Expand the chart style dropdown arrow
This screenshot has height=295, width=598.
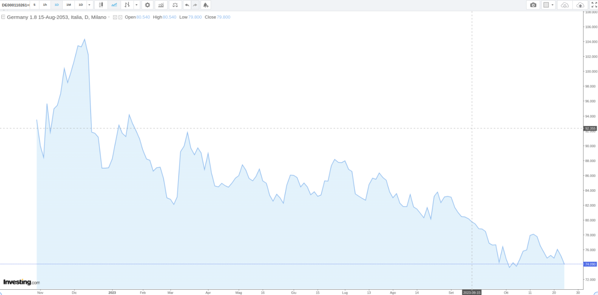[x=137, y=5]
